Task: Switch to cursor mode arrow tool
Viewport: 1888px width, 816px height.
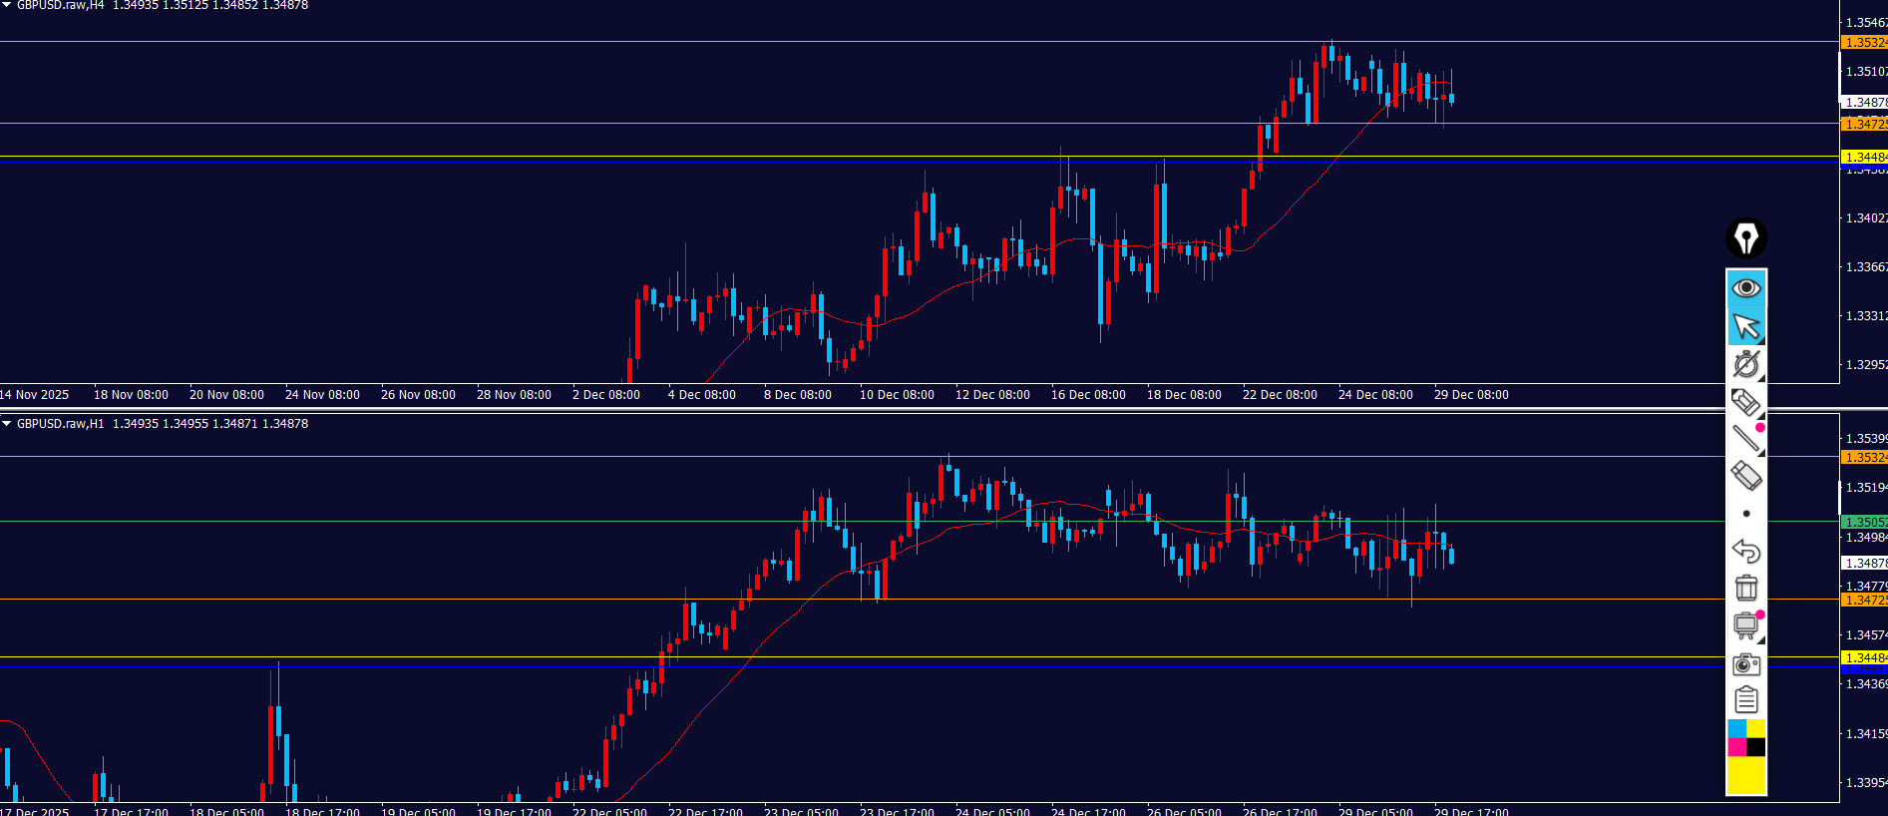Action: (1746, 326)
